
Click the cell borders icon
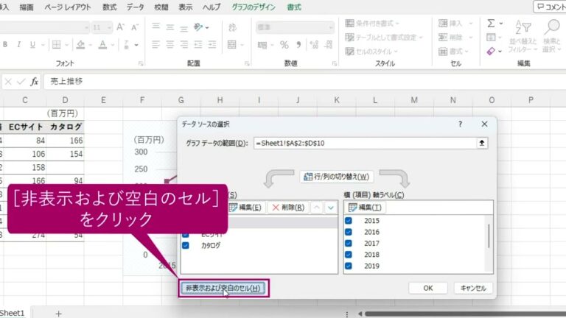point(57,44)
